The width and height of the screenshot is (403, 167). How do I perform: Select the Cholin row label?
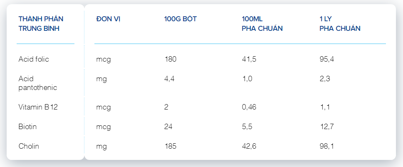29,146
